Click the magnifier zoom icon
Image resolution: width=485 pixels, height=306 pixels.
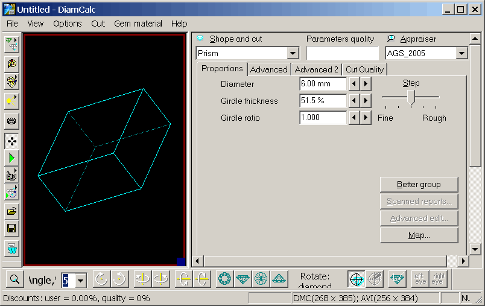[14, 279]
